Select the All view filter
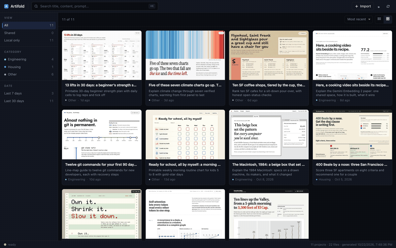The width and height of the screenshot is (396, 248). pos(29,25)
